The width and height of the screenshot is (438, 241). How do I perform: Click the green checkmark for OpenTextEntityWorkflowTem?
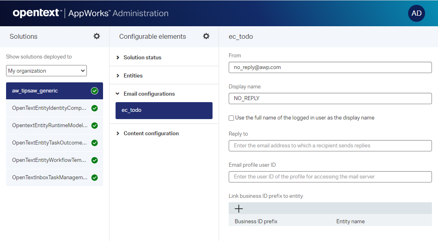click(95, 160)
